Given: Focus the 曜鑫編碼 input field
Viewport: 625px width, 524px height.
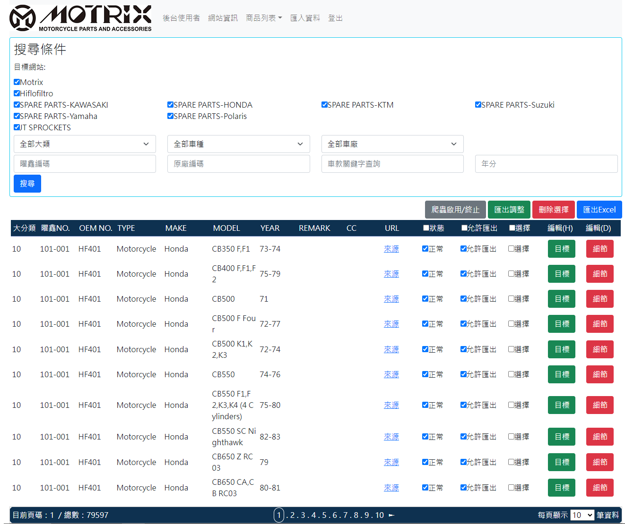Looking at the screenshot, I should [85, 164].
